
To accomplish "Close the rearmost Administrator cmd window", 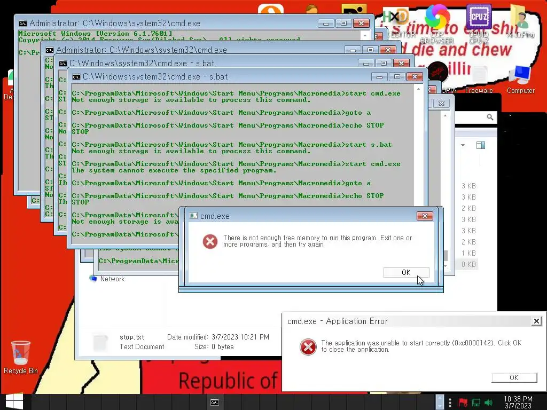I will pyautogui.click(x=361, y=23).
